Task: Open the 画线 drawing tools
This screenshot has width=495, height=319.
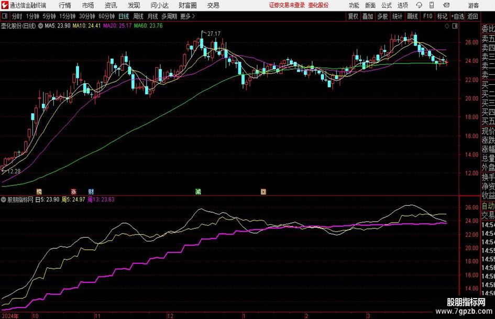Action: [x=412, y=16]
